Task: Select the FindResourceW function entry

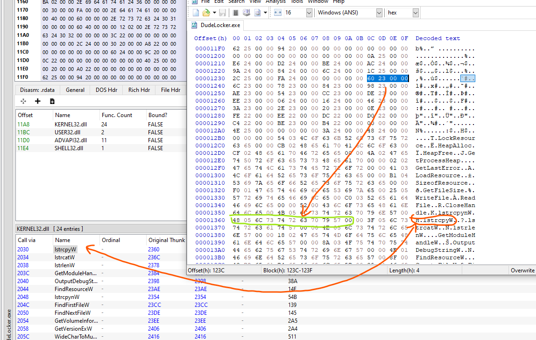Action: pyautogui.click(x=74, y=289)
